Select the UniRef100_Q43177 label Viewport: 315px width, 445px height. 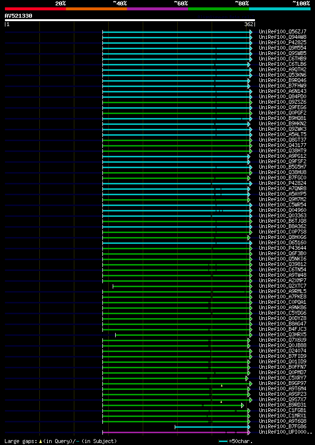click(x=283, y=146)
